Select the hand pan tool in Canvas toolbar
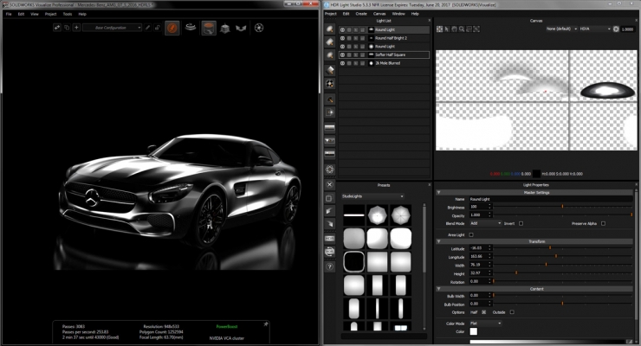 pos(454,29)
